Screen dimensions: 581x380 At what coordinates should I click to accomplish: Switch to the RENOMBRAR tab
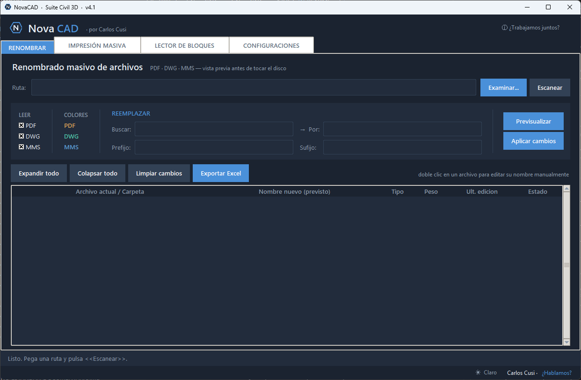click(28, 48)
